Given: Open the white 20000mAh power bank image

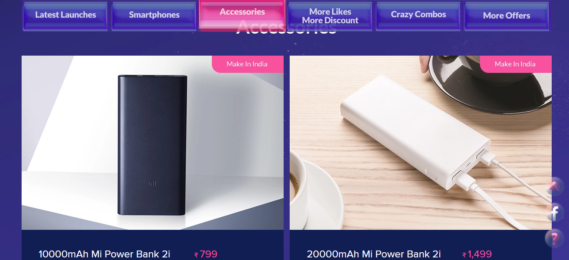Looking at the screenshot, I should click(x=421, y=143).
